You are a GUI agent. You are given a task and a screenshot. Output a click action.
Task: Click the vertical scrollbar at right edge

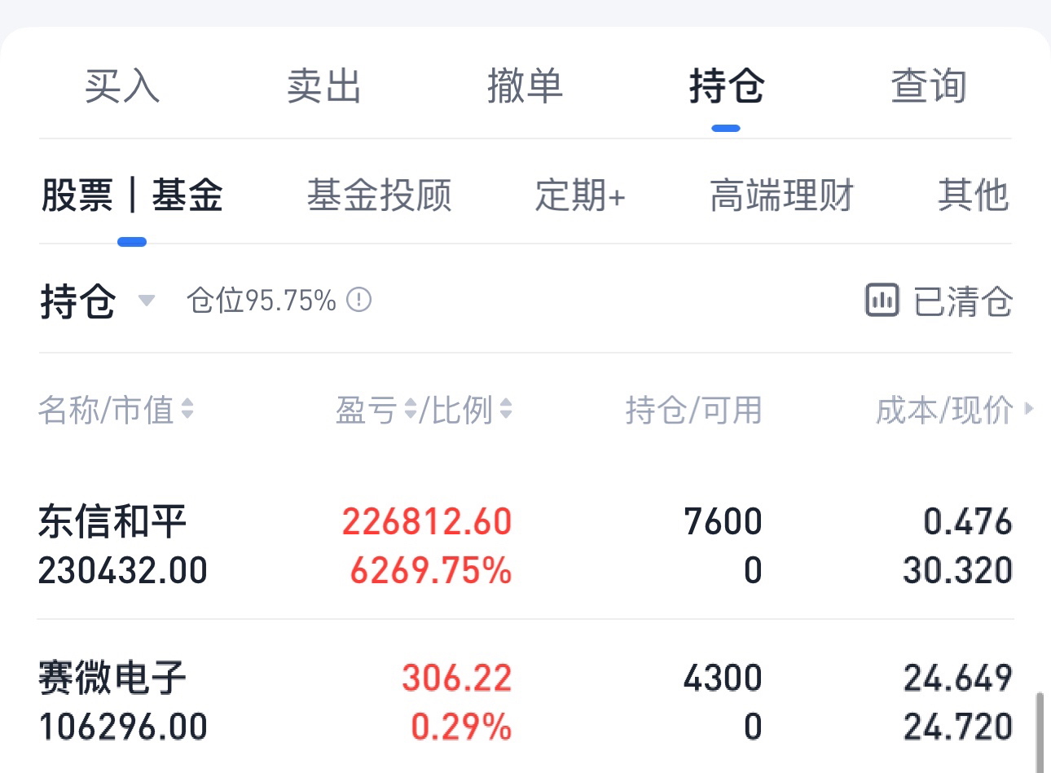[x=1040, y=731]
